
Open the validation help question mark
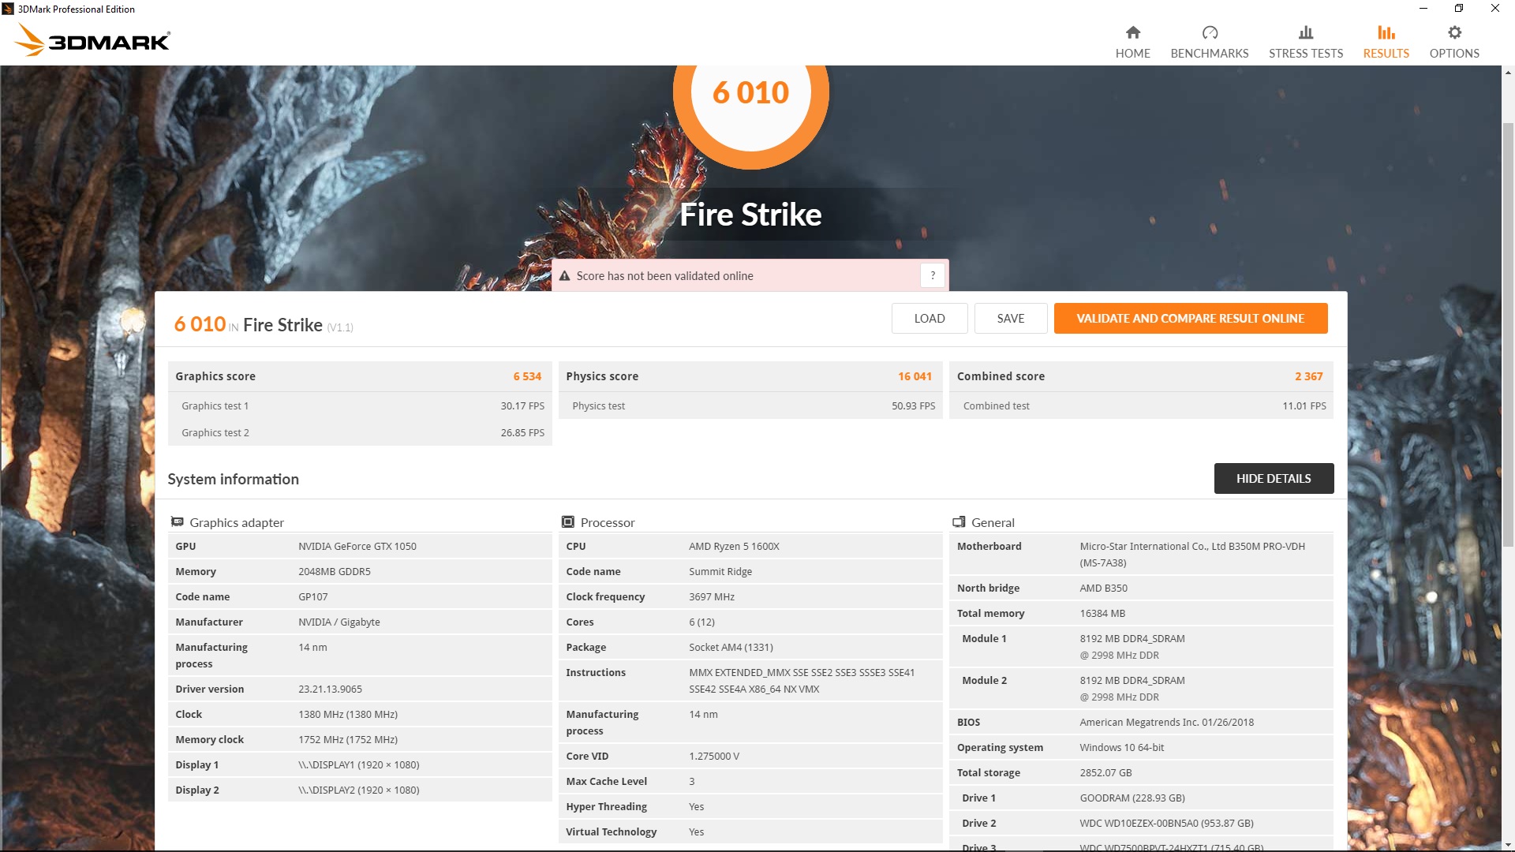933,275
